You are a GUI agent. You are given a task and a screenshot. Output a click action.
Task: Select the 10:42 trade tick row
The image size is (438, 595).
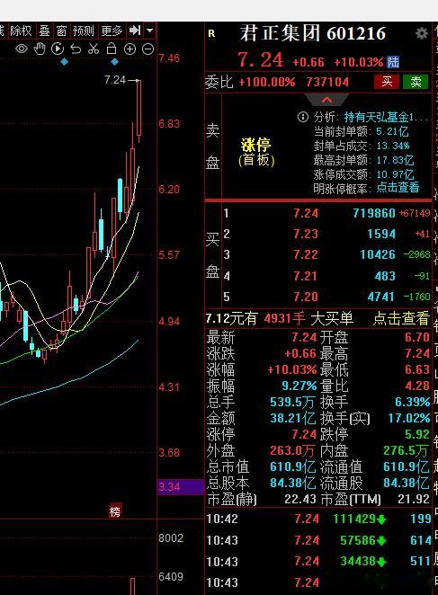318,519
